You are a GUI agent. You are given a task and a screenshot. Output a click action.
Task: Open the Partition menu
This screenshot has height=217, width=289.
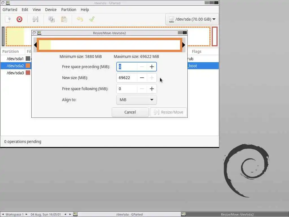coord(69,10)
